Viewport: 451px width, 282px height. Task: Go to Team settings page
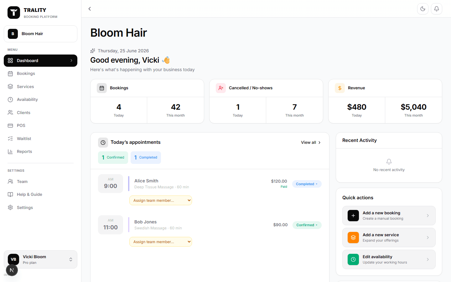40,181
